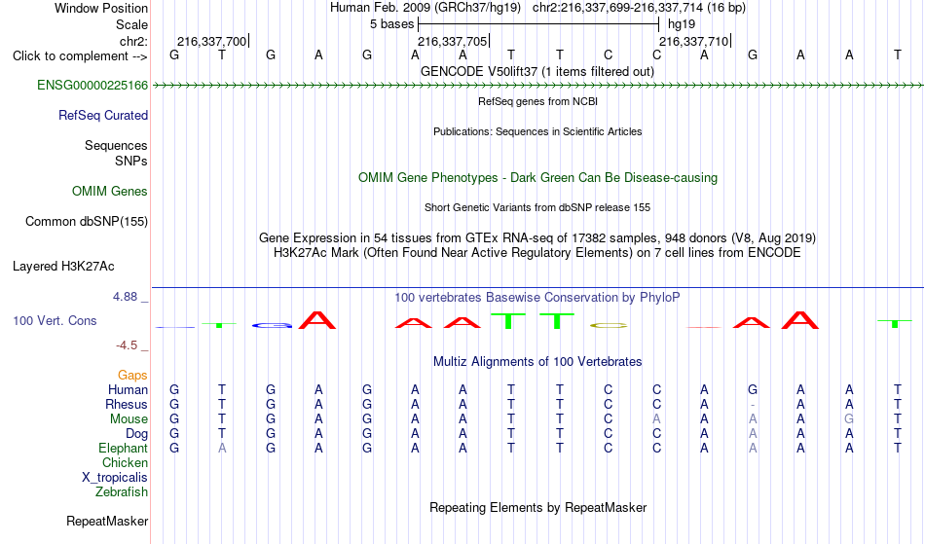Click the "H3K27Ac Mark" ENCODE track title

(537, 253)
